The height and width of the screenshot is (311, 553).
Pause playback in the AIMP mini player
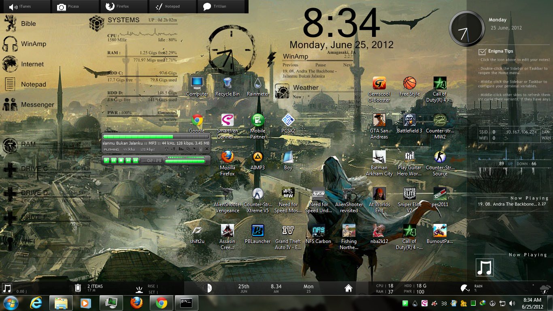point(114,160)
